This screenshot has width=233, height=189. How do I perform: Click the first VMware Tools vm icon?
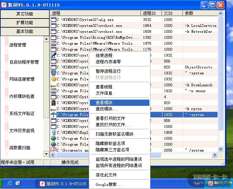54,43
